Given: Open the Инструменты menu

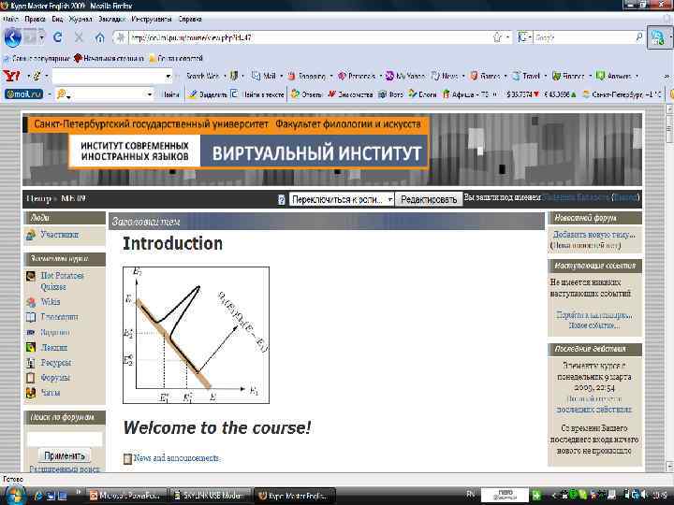Looking at the screenshot, I should click(x=152, y=20).
